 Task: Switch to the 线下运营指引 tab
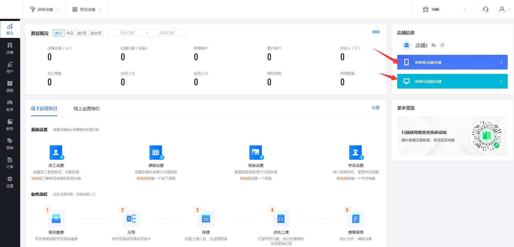point(44,109)
